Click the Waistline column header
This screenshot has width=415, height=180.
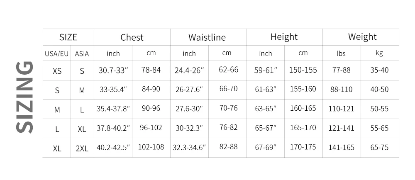point(207,37)
